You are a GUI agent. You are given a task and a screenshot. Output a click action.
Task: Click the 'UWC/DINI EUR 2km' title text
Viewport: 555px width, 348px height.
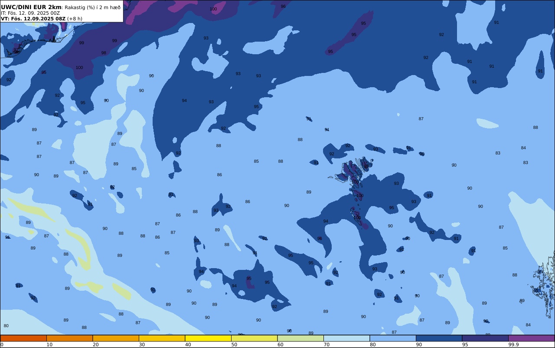coord(31,7)
